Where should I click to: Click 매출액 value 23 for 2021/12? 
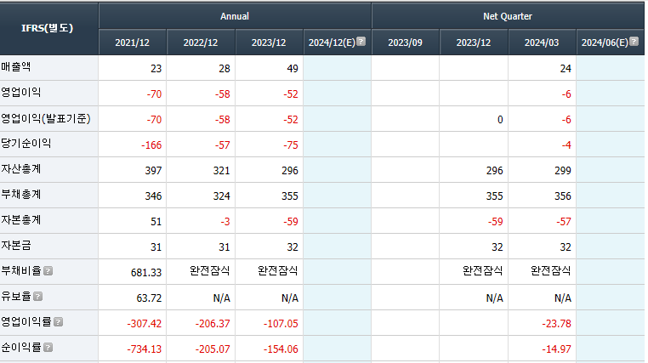(x=156, y=69)
